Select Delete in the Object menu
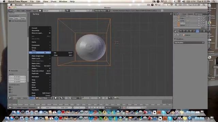This screenshot has height=122, width=218. pyautogui.click(x=40, y=68)
